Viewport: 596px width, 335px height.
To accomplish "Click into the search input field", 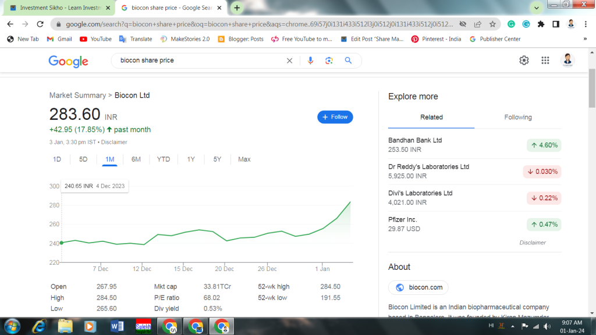I will click(201, 60).
